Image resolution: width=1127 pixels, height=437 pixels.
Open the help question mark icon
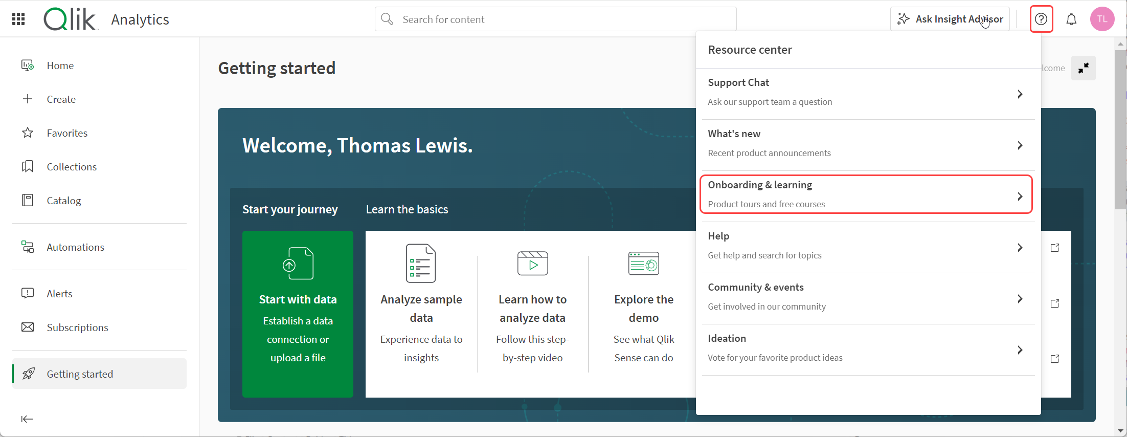pos(1041,19)
